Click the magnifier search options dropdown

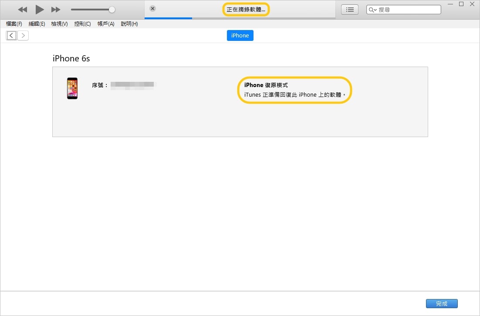pyautogui.click(x=372, y=10)
